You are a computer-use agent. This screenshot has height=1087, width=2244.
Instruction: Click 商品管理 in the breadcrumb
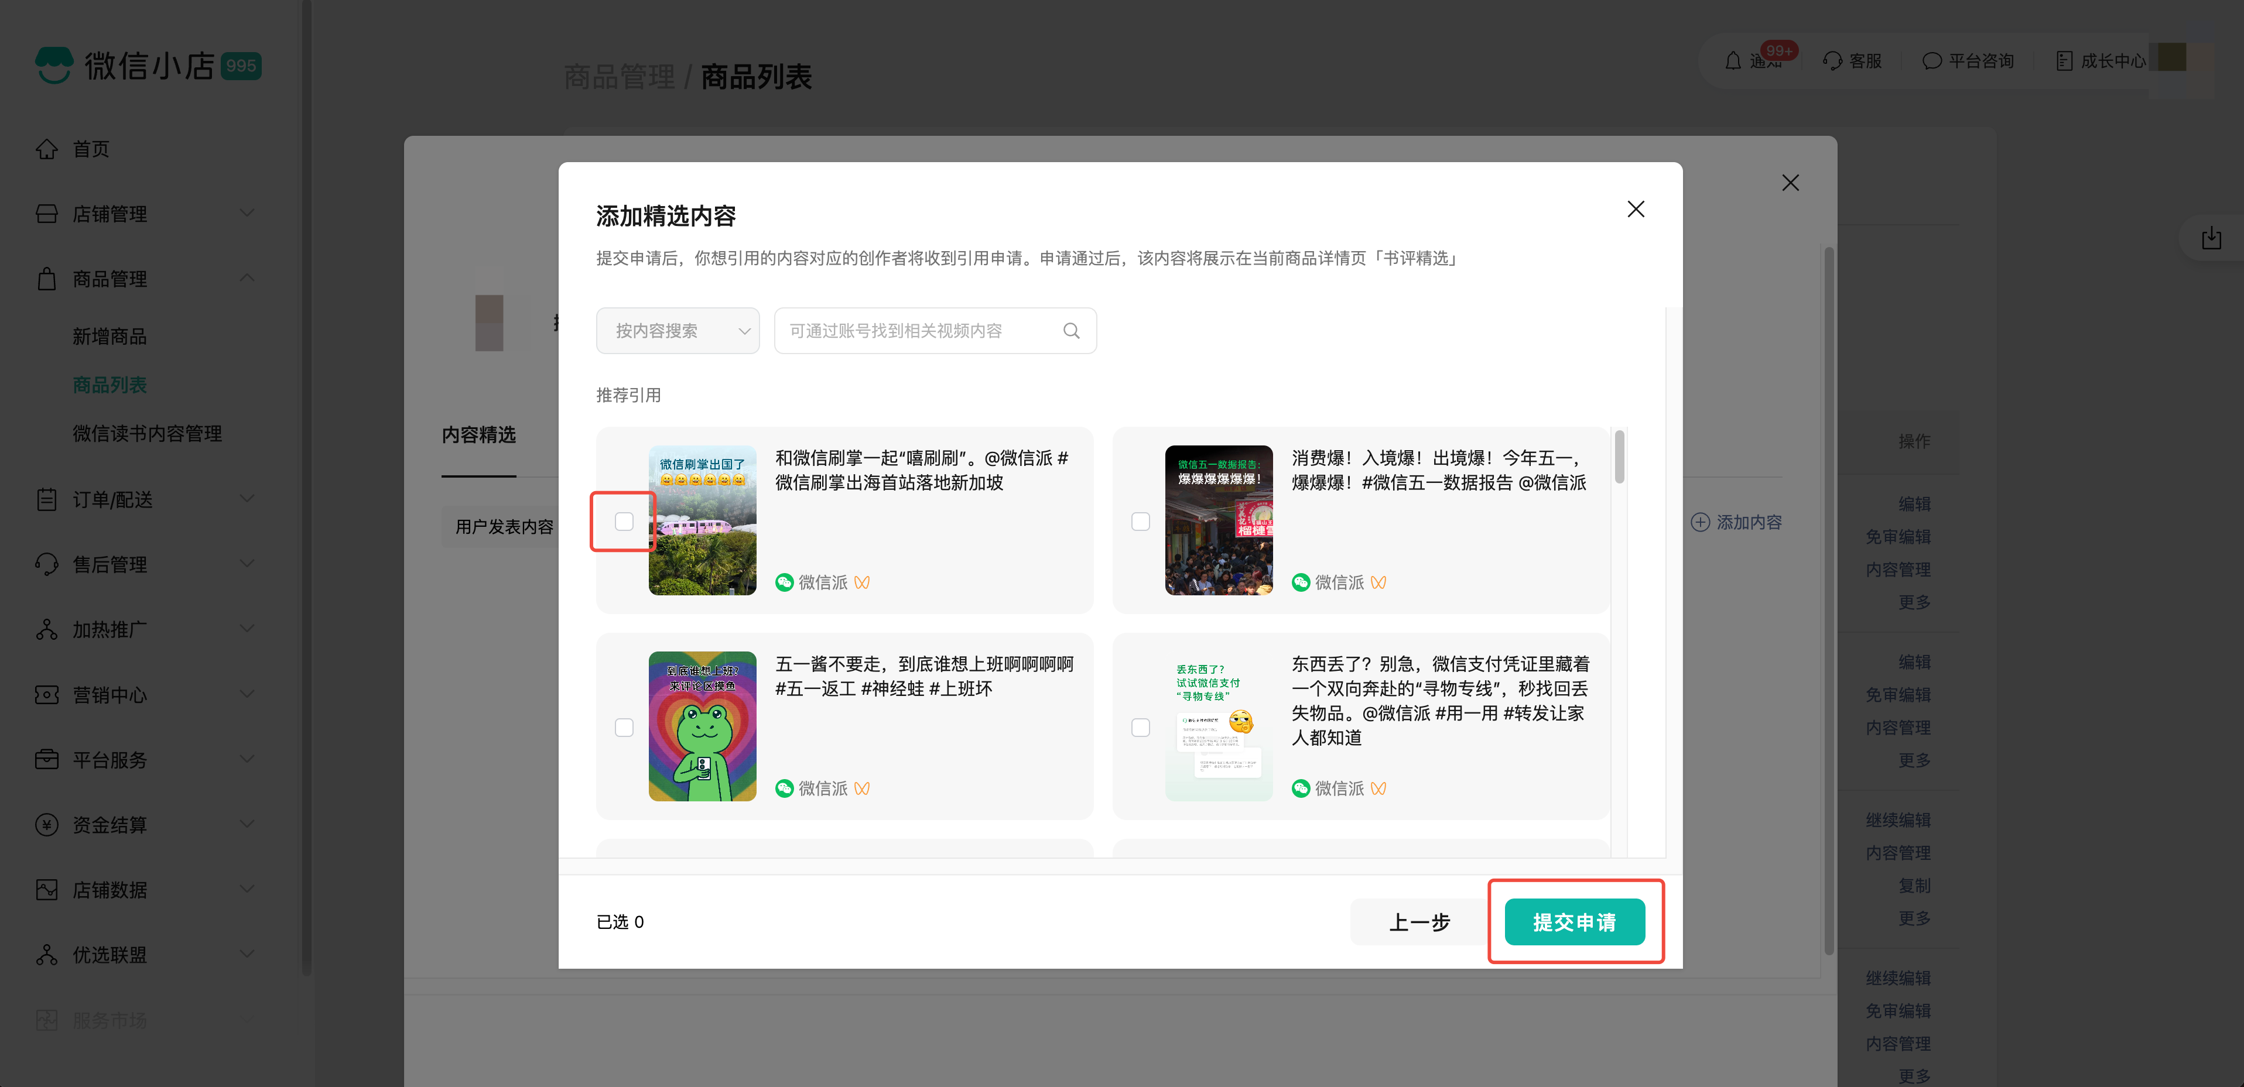620,77
